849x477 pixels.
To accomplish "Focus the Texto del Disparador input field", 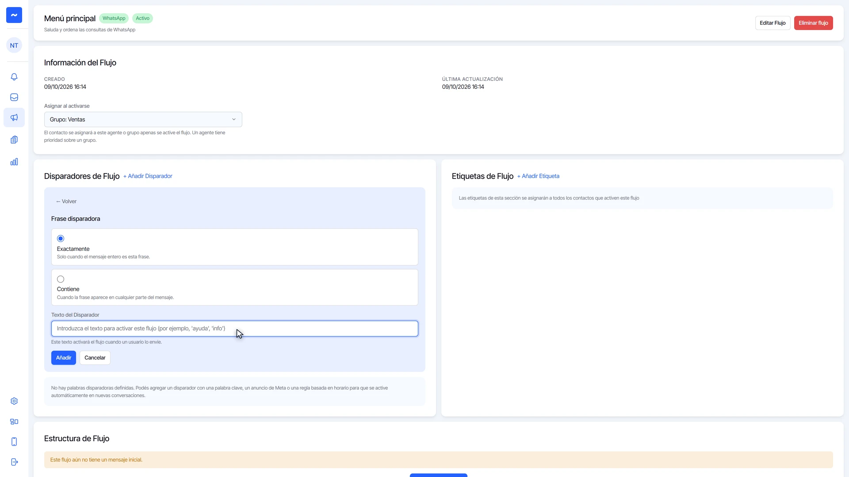I will (235, 329).
